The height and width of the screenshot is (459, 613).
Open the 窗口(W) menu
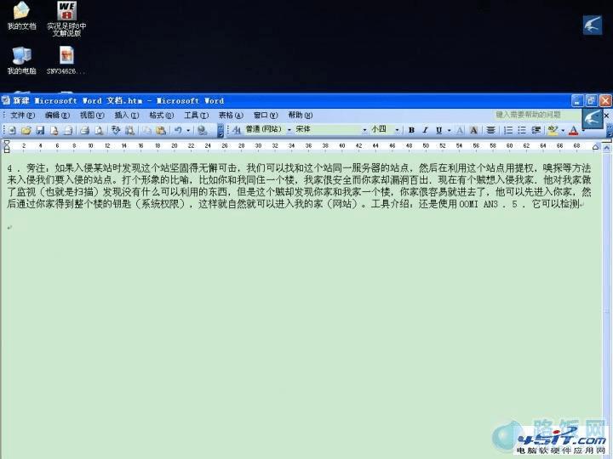tap(266, 115)
